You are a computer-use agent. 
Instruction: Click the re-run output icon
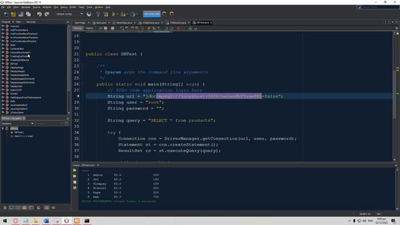click(x=75, y=171)
